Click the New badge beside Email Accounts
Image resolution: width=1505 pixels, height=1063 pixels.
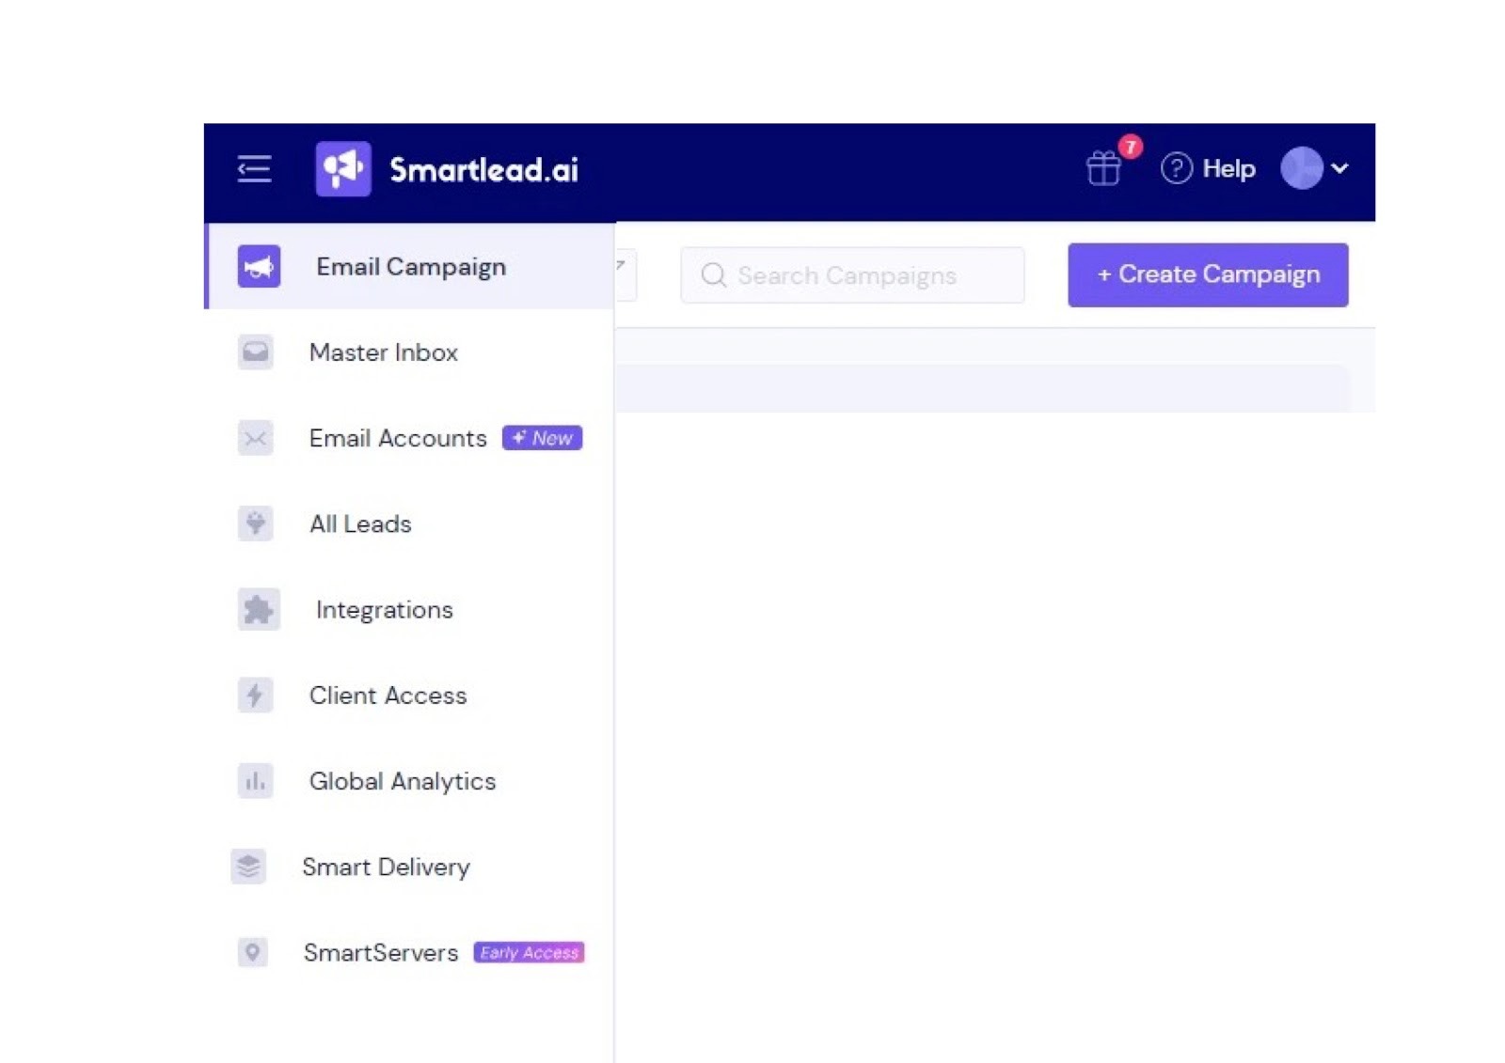tap(542, 438)
